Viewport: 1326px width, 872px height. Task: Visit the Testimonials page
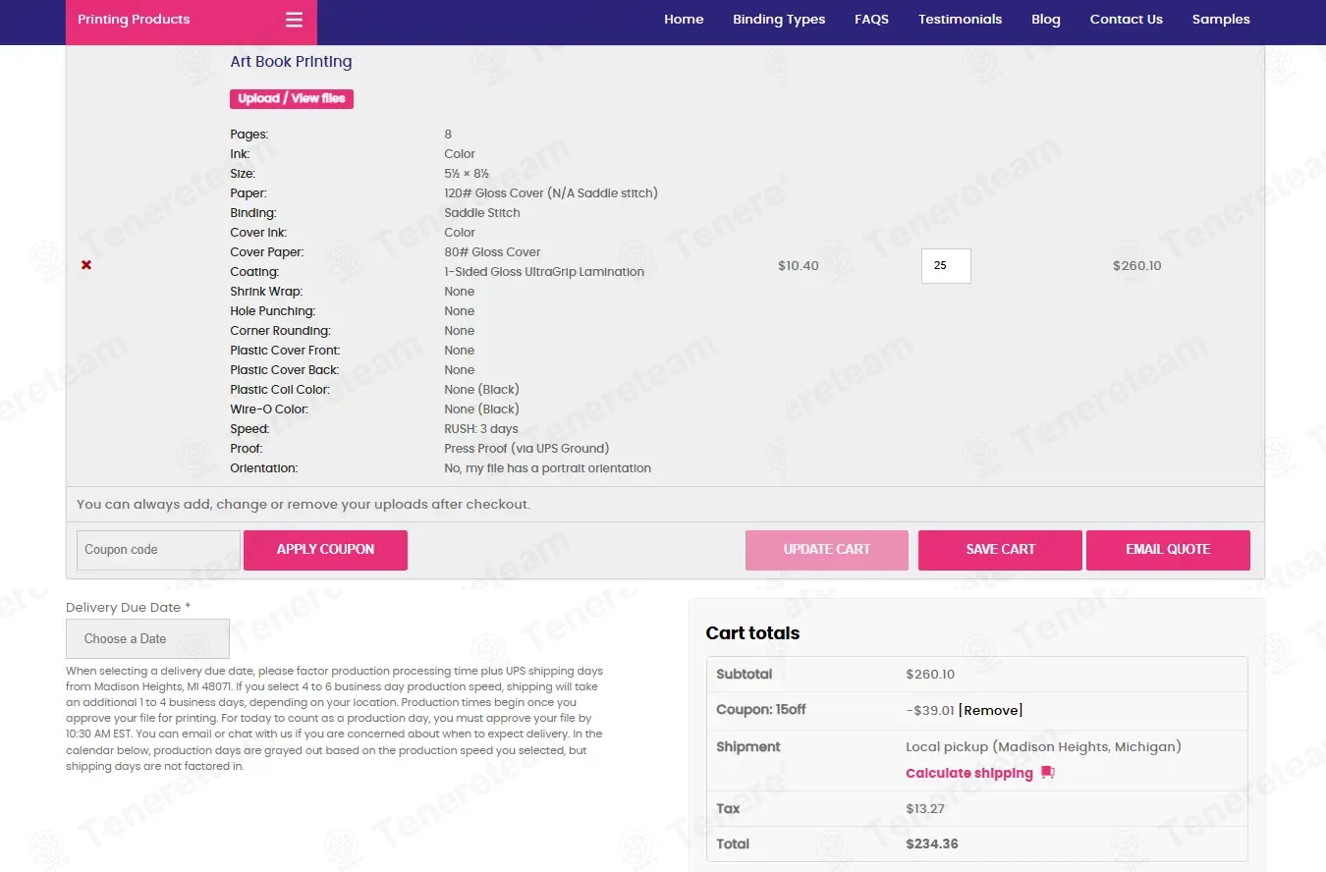pyautogui.click(x=960, y=20)
